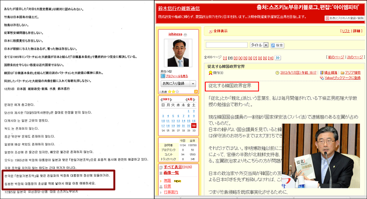This screenshot has width=367, height=199.
Task: Click the blog search input field
Action: click(227, 45)
